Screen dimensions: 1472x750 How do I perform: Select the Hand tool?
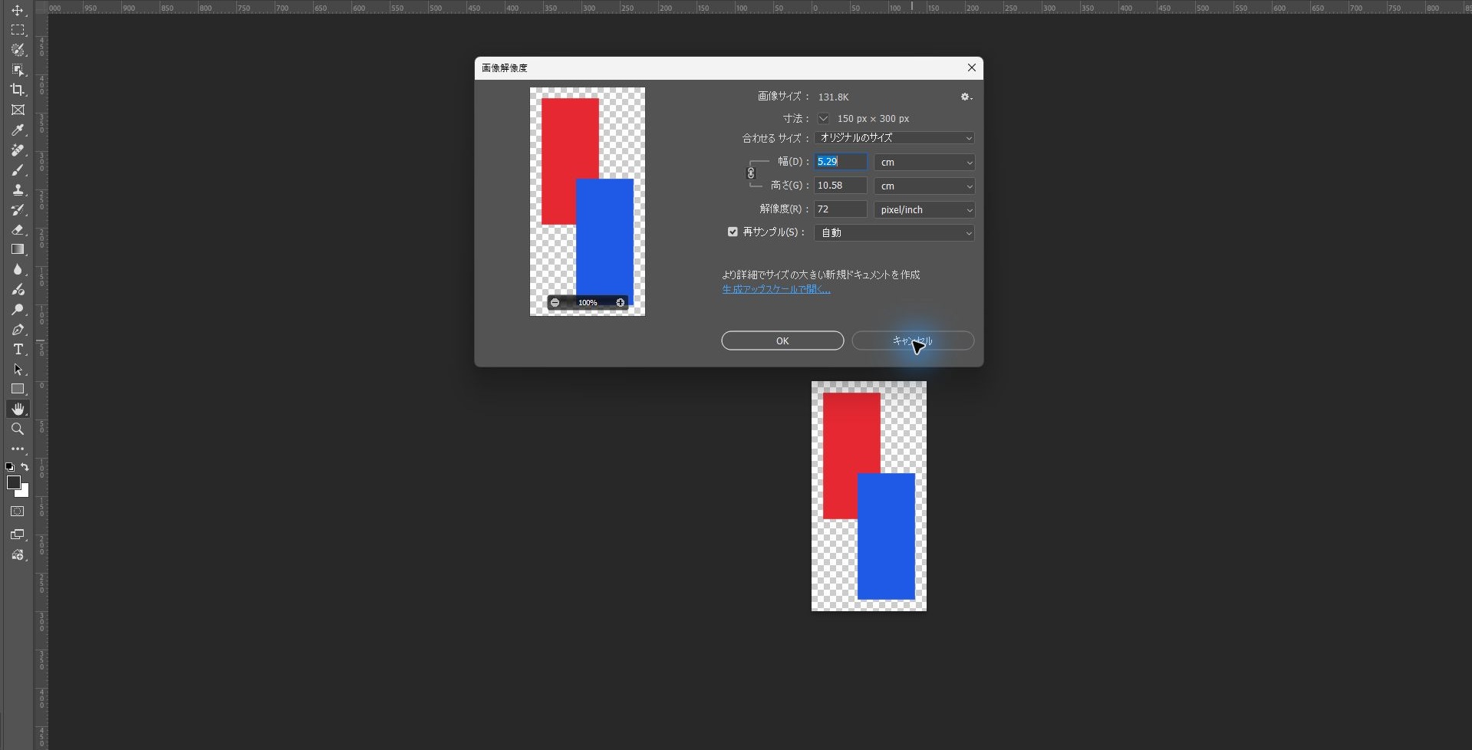(17, 409)
